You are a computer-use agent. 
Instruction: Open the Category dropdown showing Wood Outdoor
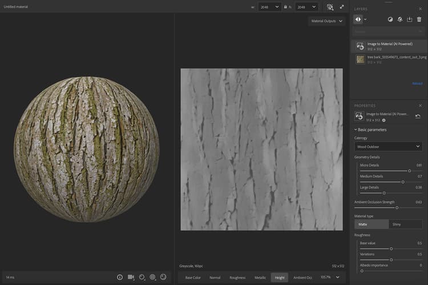click(387, 147)
